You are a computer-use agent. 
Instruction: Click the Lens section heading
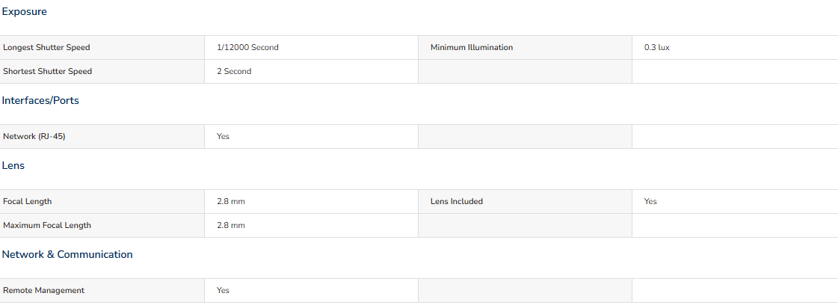coord(13,166)
